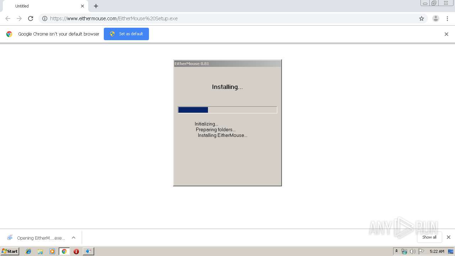Click Show all downloads button

pos(429,237)
